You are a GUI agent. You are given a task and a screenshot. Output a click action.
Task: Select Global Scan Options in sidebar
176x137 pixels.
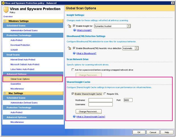[33, 79]
